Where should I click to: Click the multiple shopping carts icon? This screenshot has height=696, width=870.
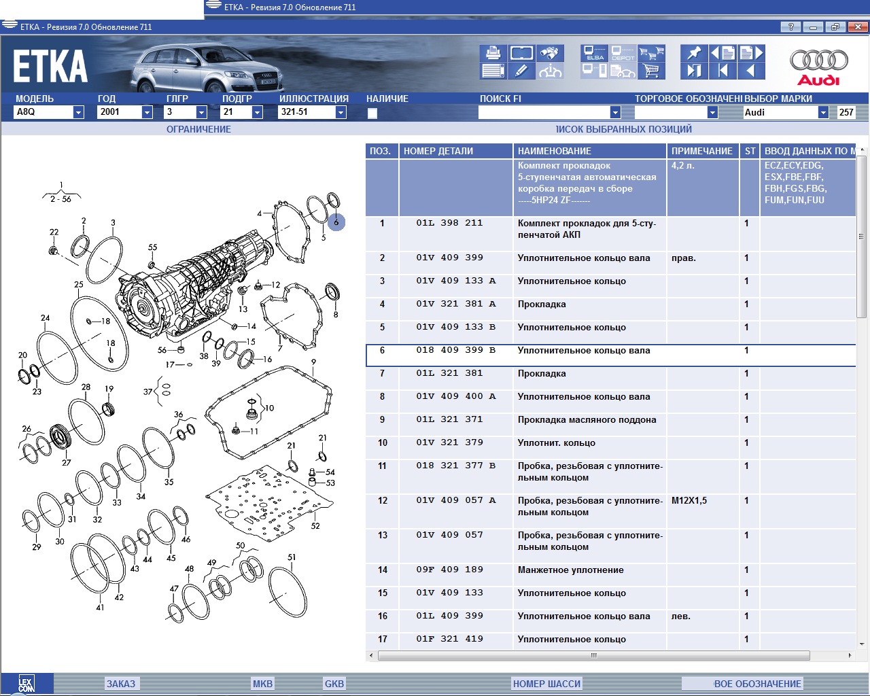point(651,53)
